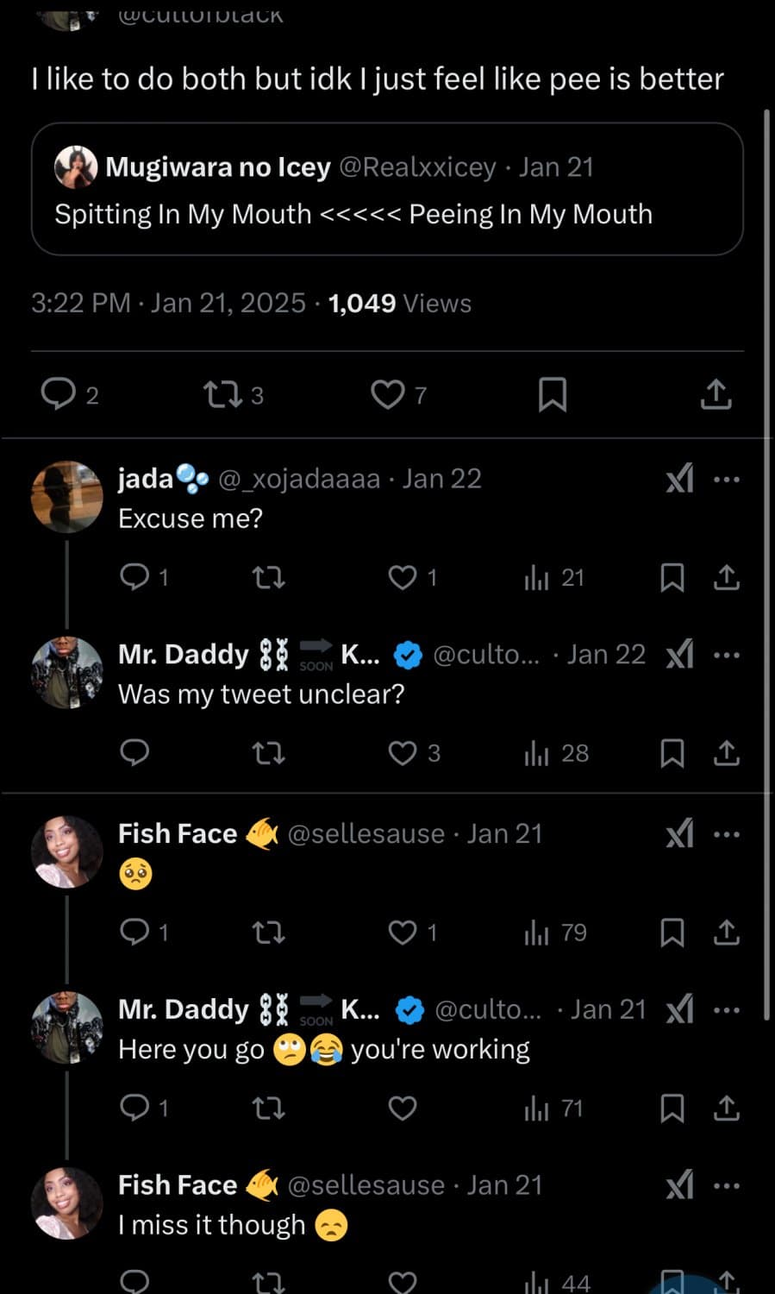This screenshot has height=1294, width=775.
Task: Open more options on Fish Face's emoji reply
Action: pyautogui.click(x=727, y=834)
